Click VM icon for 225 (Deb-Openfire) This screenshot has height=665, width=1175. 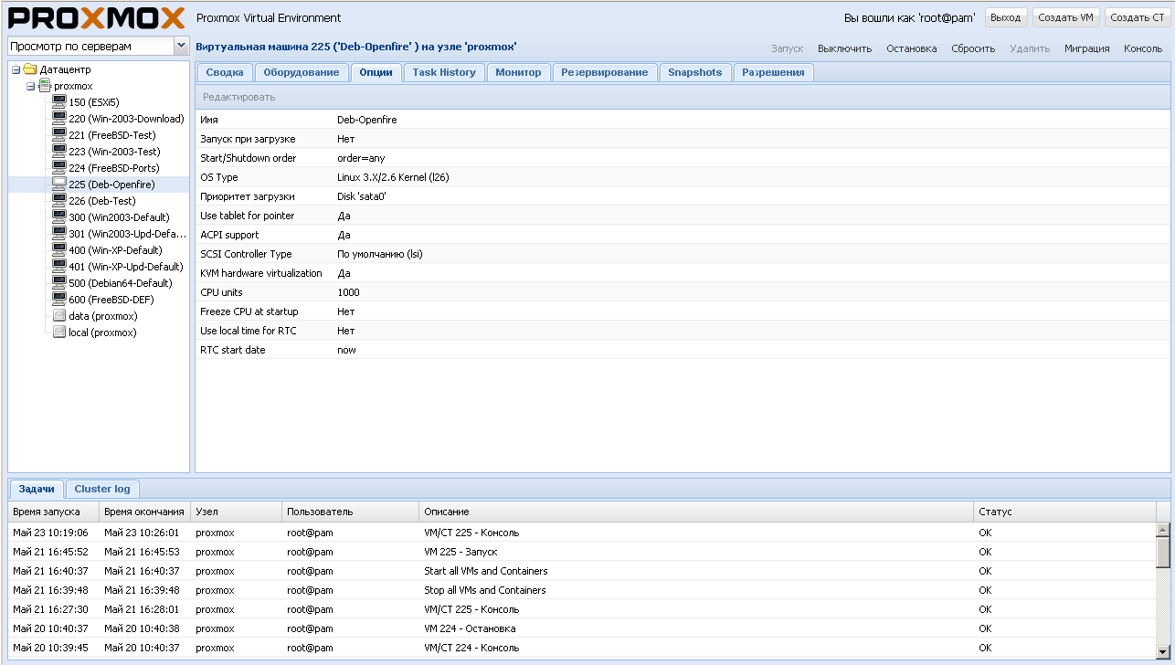click(x=59, y=185)
